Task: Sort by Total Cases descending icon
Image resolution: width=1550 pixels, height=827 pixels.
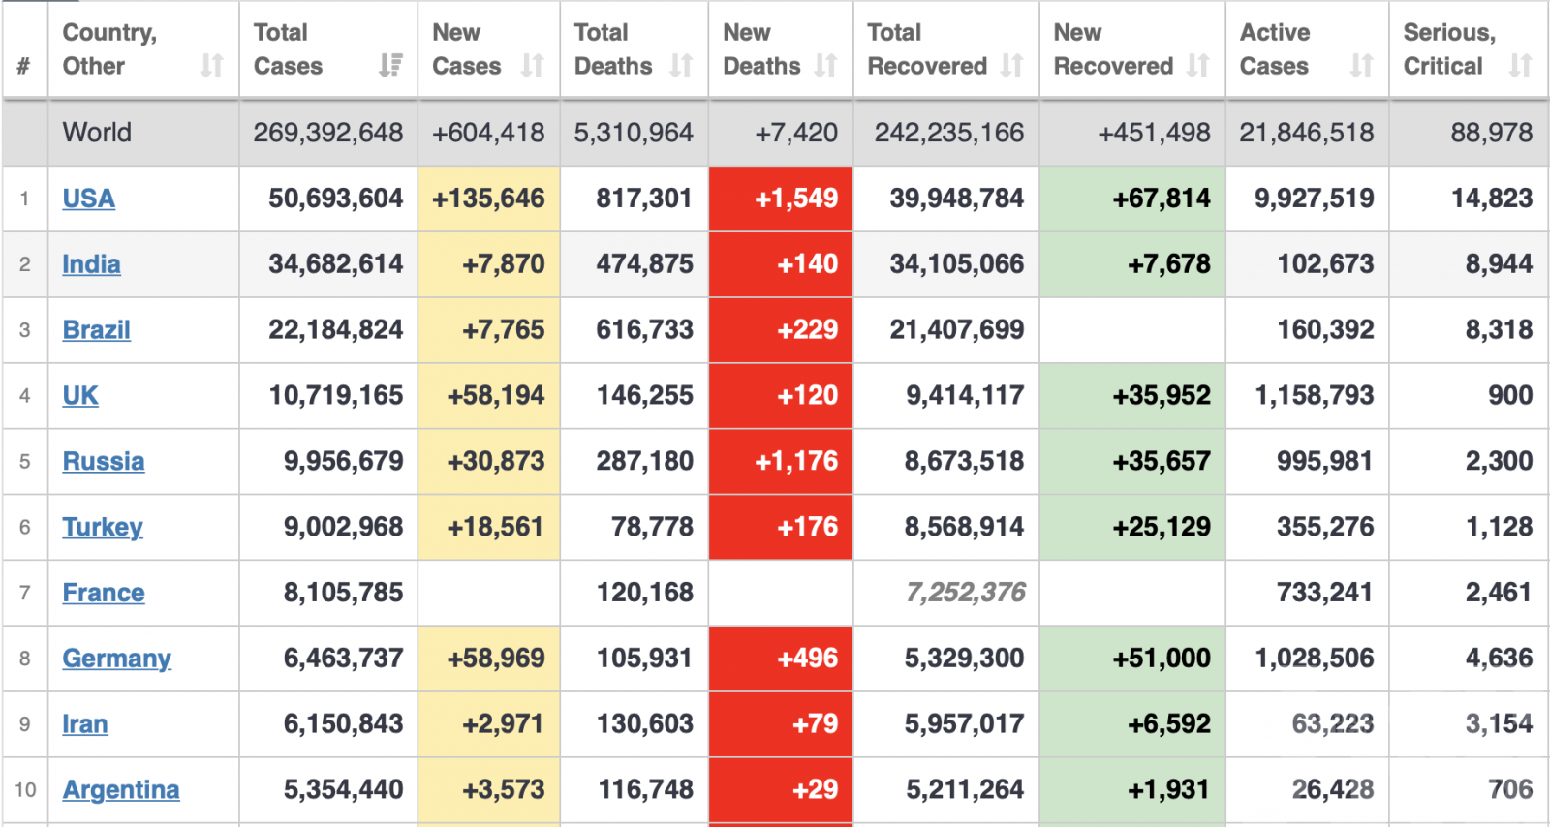Action: pos(390,66)
